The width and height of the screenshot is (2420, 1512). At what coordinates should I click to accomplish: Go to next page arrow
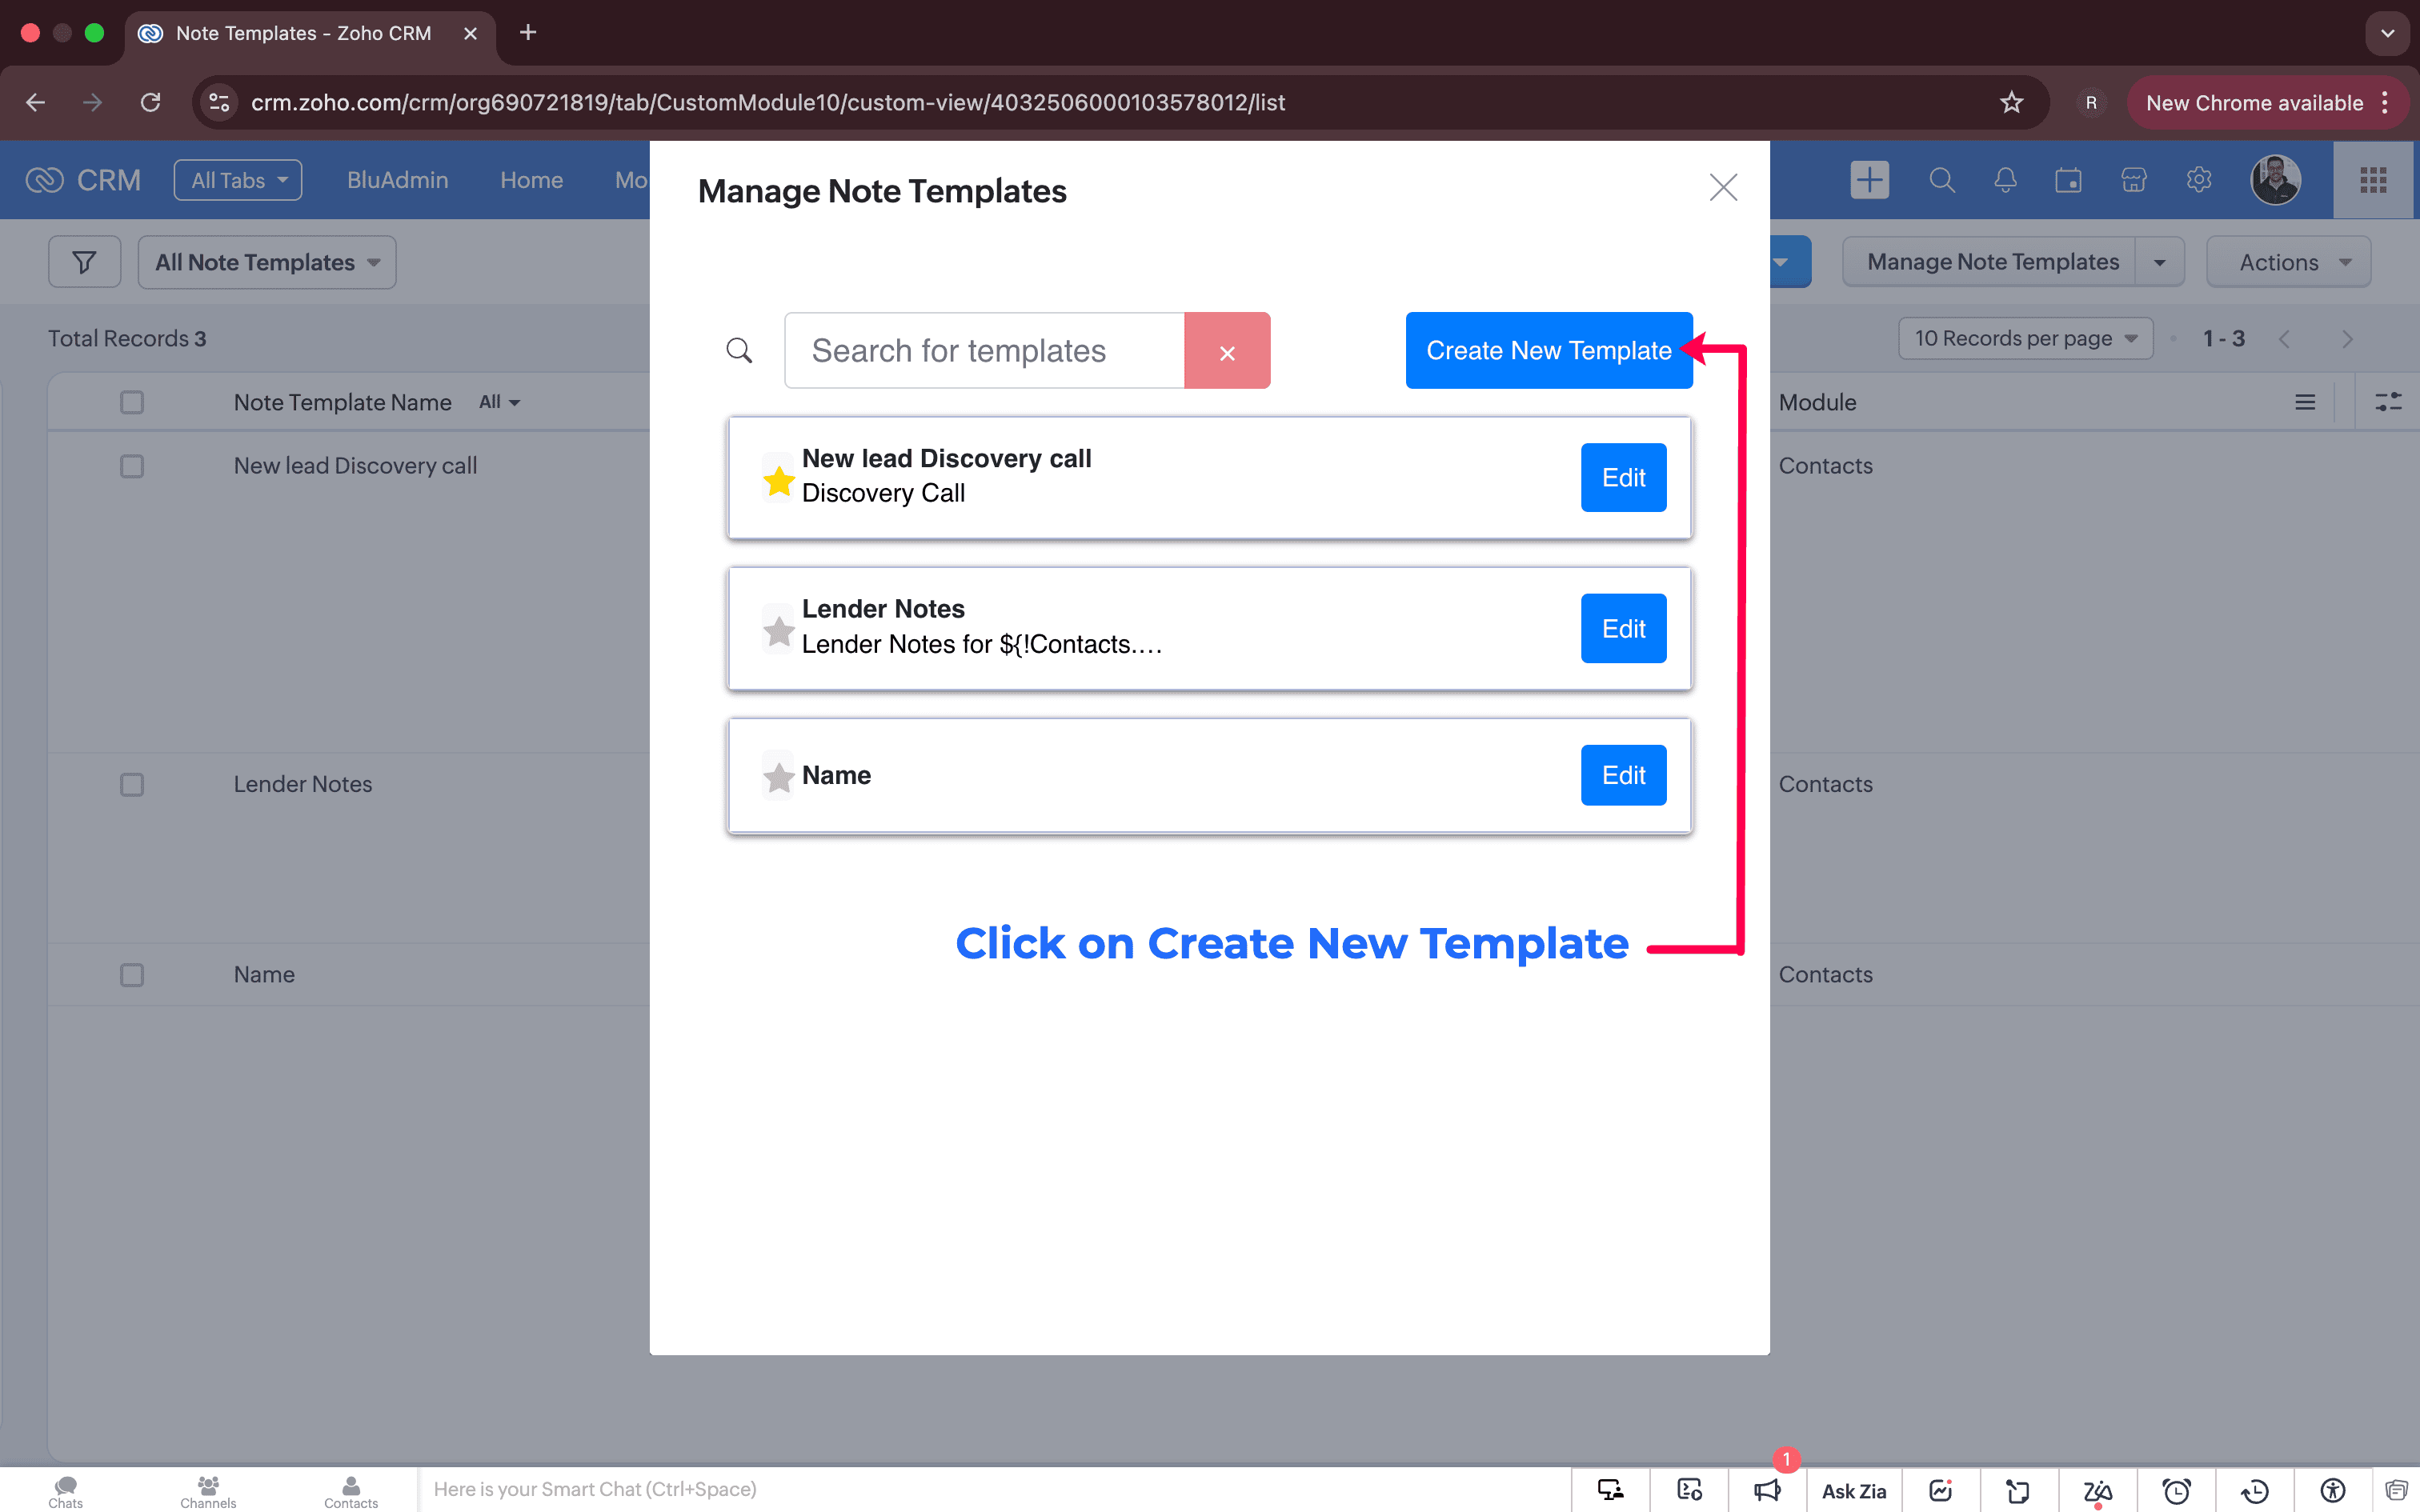2347,339
